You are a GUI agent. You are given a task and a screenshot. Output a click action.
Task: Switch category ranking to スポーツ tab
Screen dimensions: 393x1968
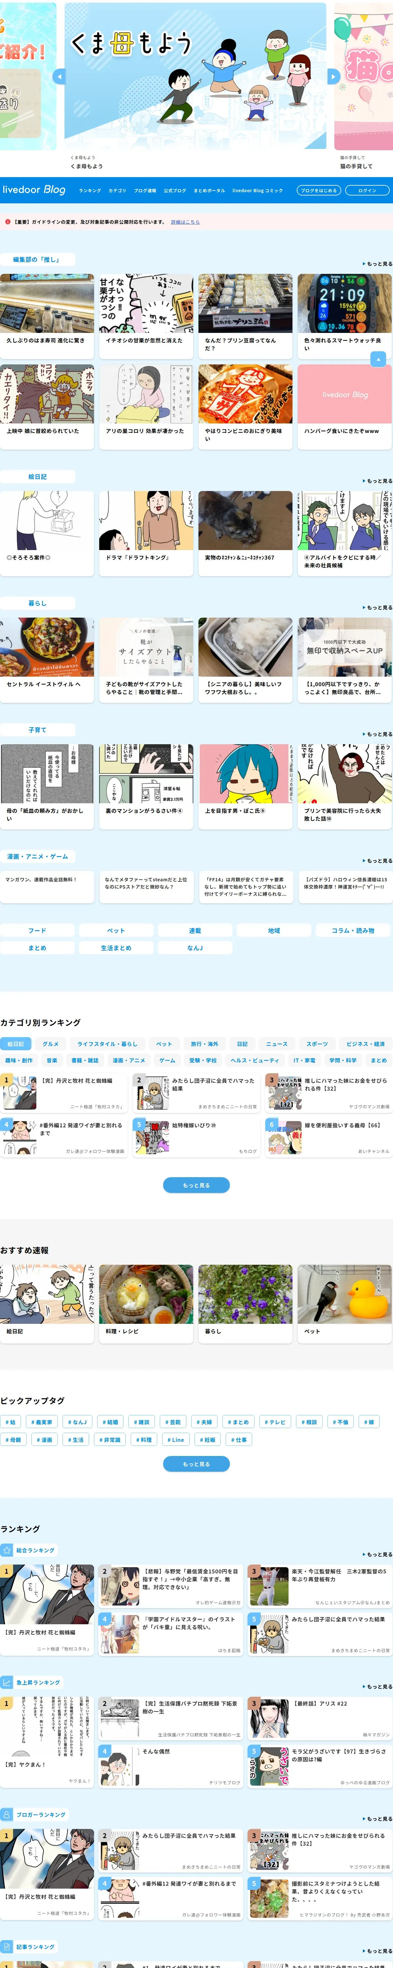[x=317, y=1044]
